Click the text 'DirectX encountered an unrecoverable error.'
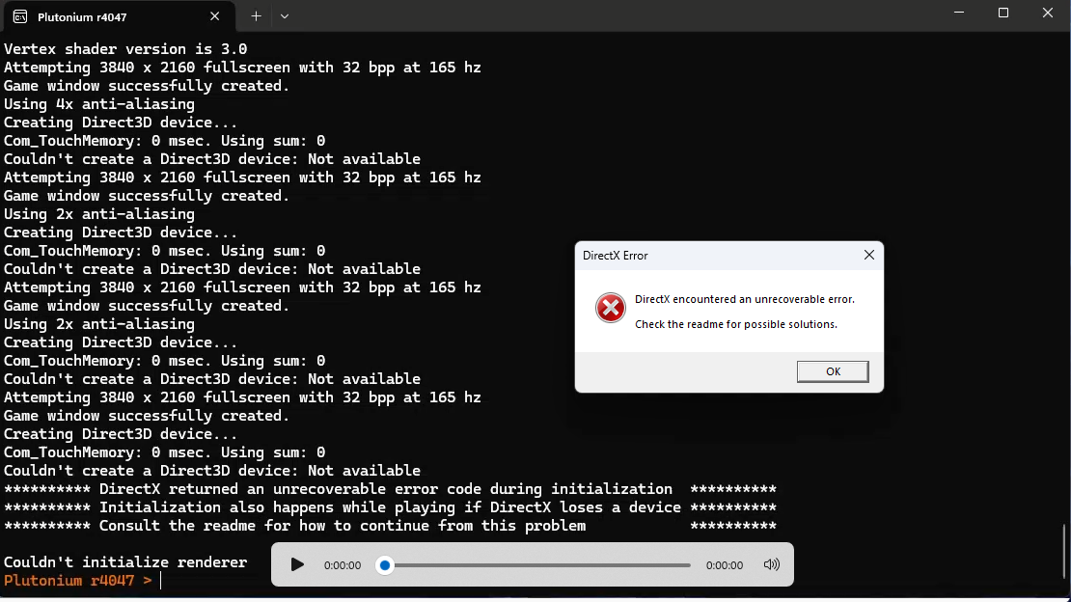The image size is (1071, 602). (745, 299)
